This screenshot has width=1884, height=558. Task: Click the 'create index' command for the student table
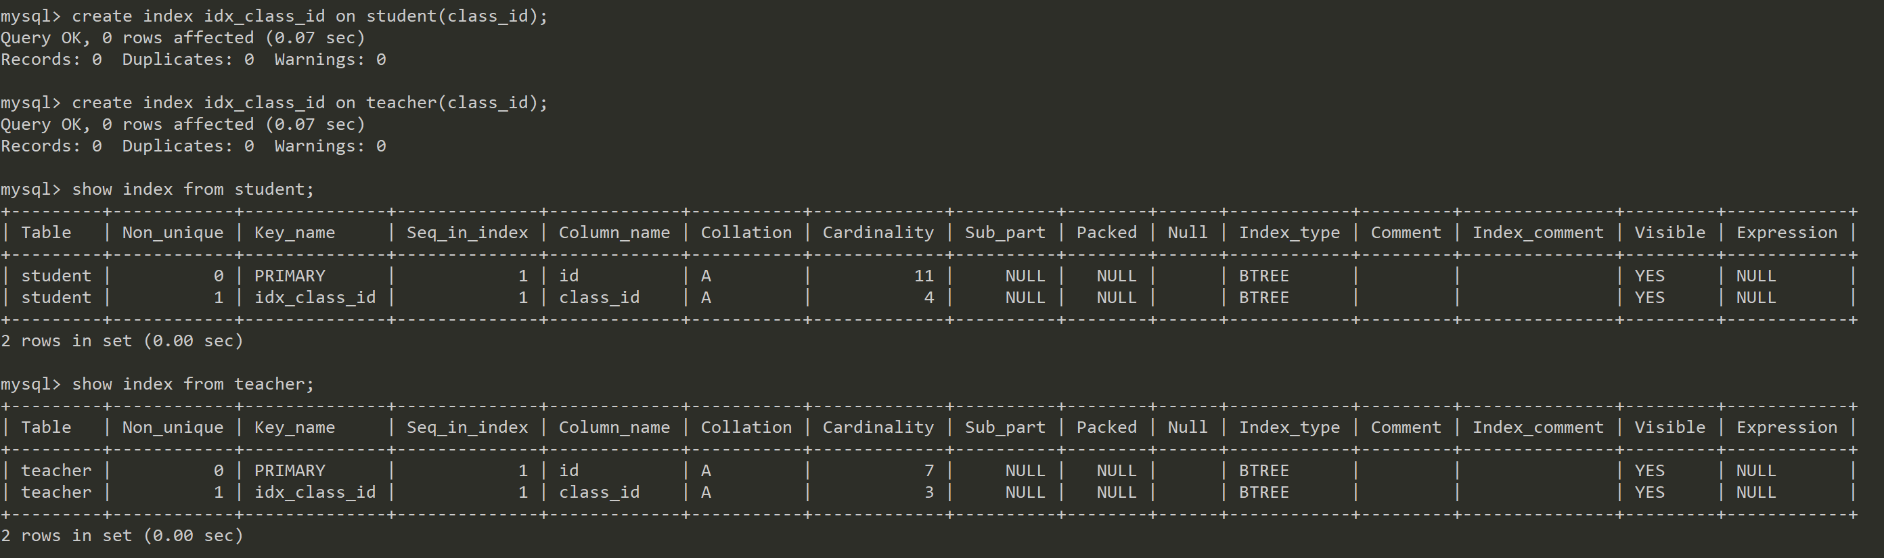309,16
